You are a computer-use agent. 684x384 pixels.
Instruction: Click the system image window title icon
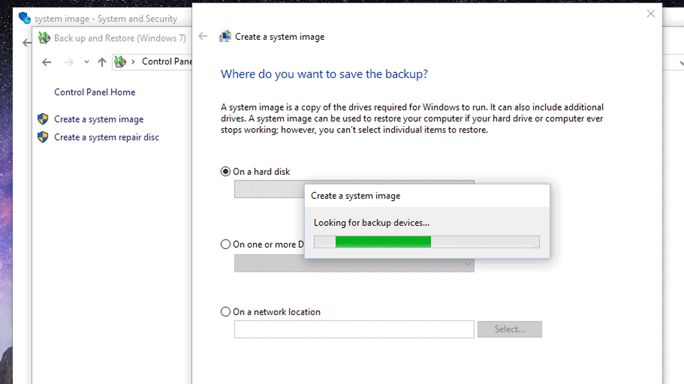25,19
